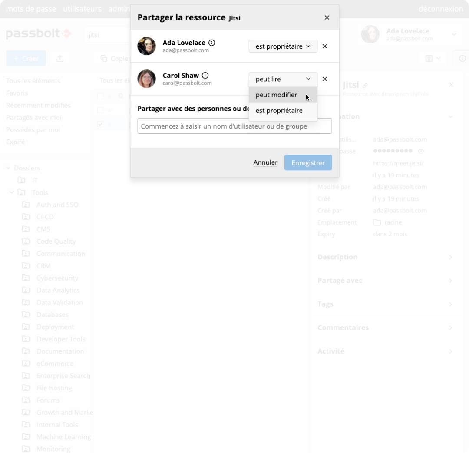Toggle the info panel icon in toolbar
Viewport: 469px width, 453px height.
462,58
